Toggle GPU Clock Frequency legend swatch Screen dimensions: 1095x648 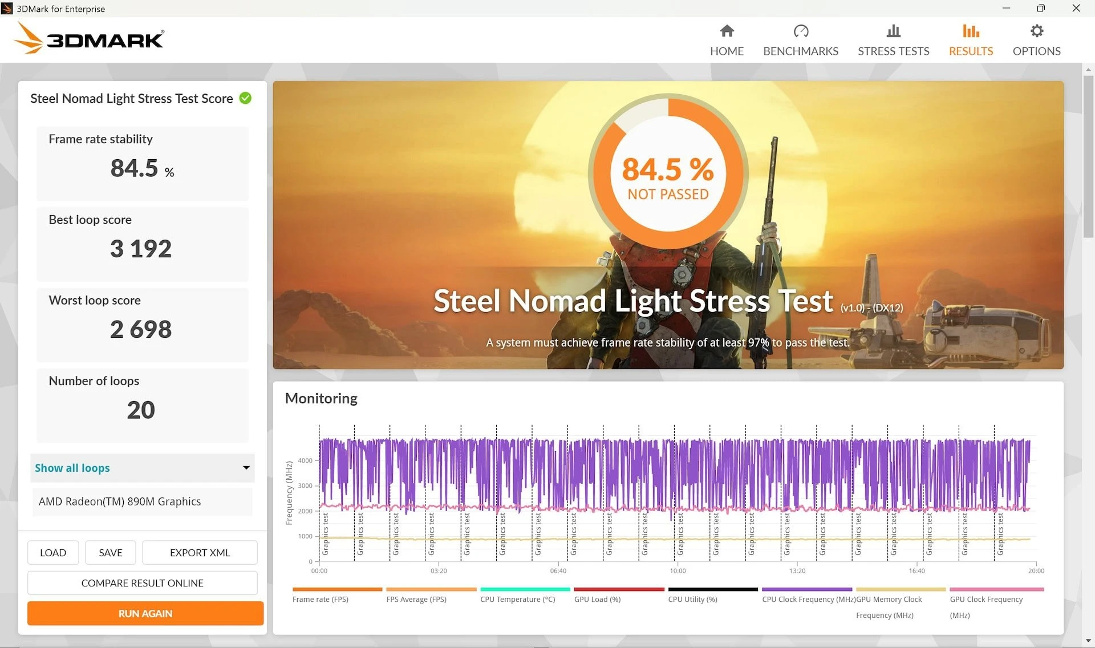(x=997, y=589)
